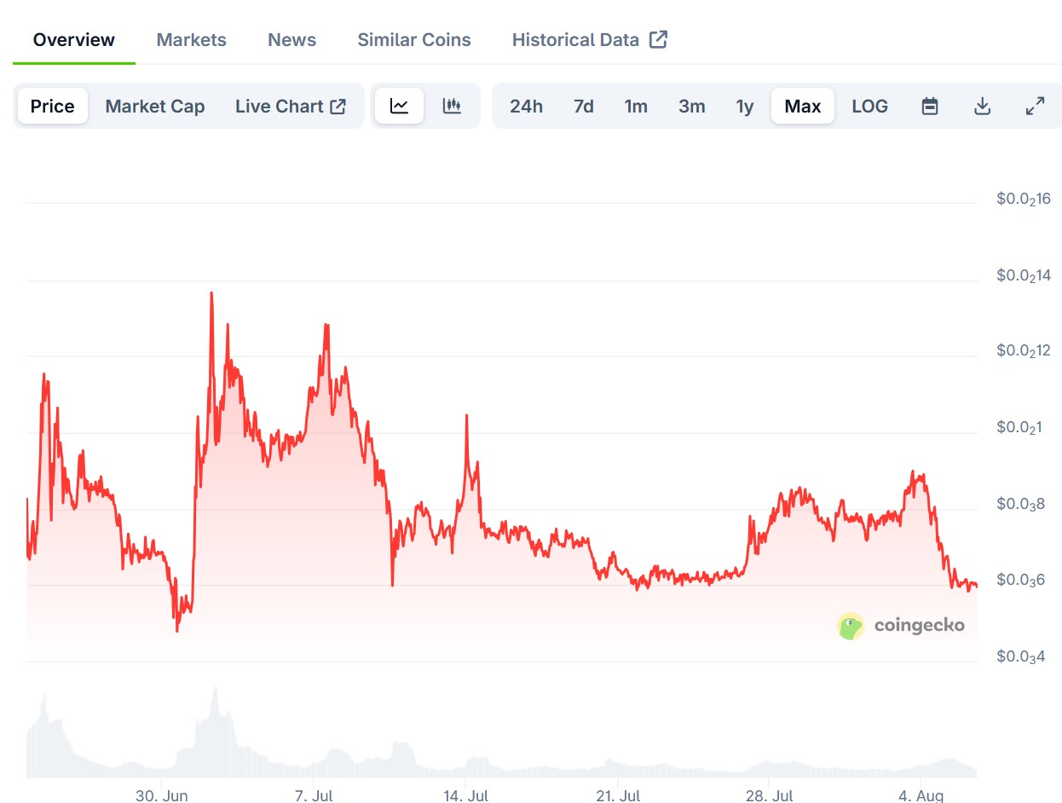Open the calendar date range picker
Image resolution: width=1062 pixels, height=803 pixels.
pyautogui.click(x=930, y=107)
